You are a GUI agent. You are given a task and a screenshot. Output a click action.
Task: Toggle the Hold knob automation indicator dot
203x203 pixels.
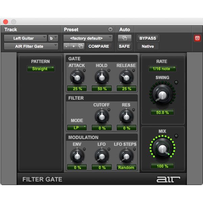coord(109,70)
